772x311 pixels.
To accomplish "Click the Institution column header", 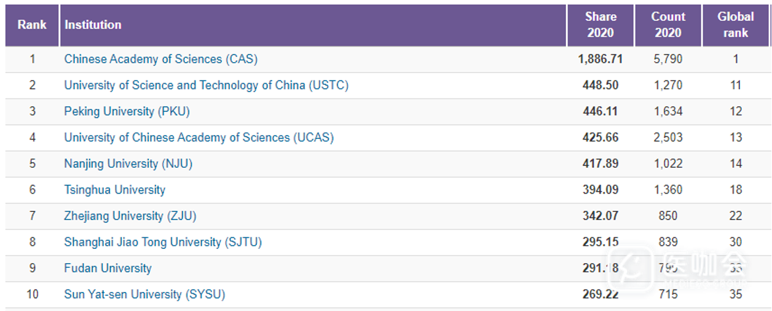I will coord(93,25).
